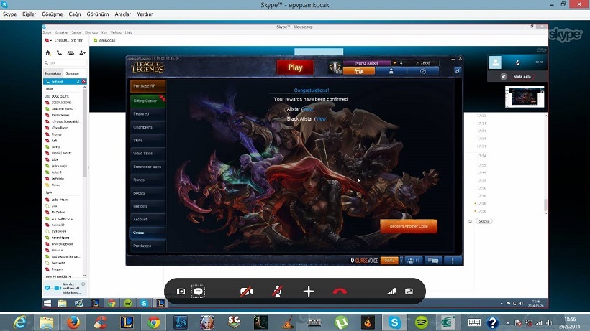Select the Ward Skins store tab
The image size is (590, 331).
(x=148, y=153)
